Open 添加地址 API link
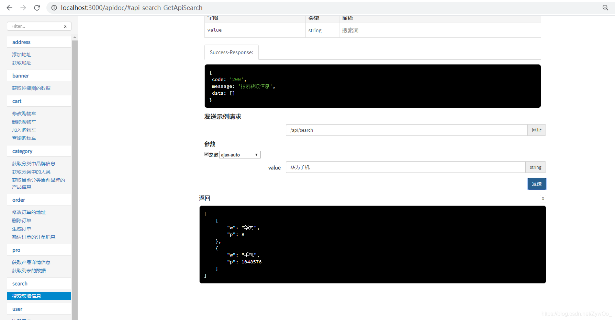 [22, 55]
